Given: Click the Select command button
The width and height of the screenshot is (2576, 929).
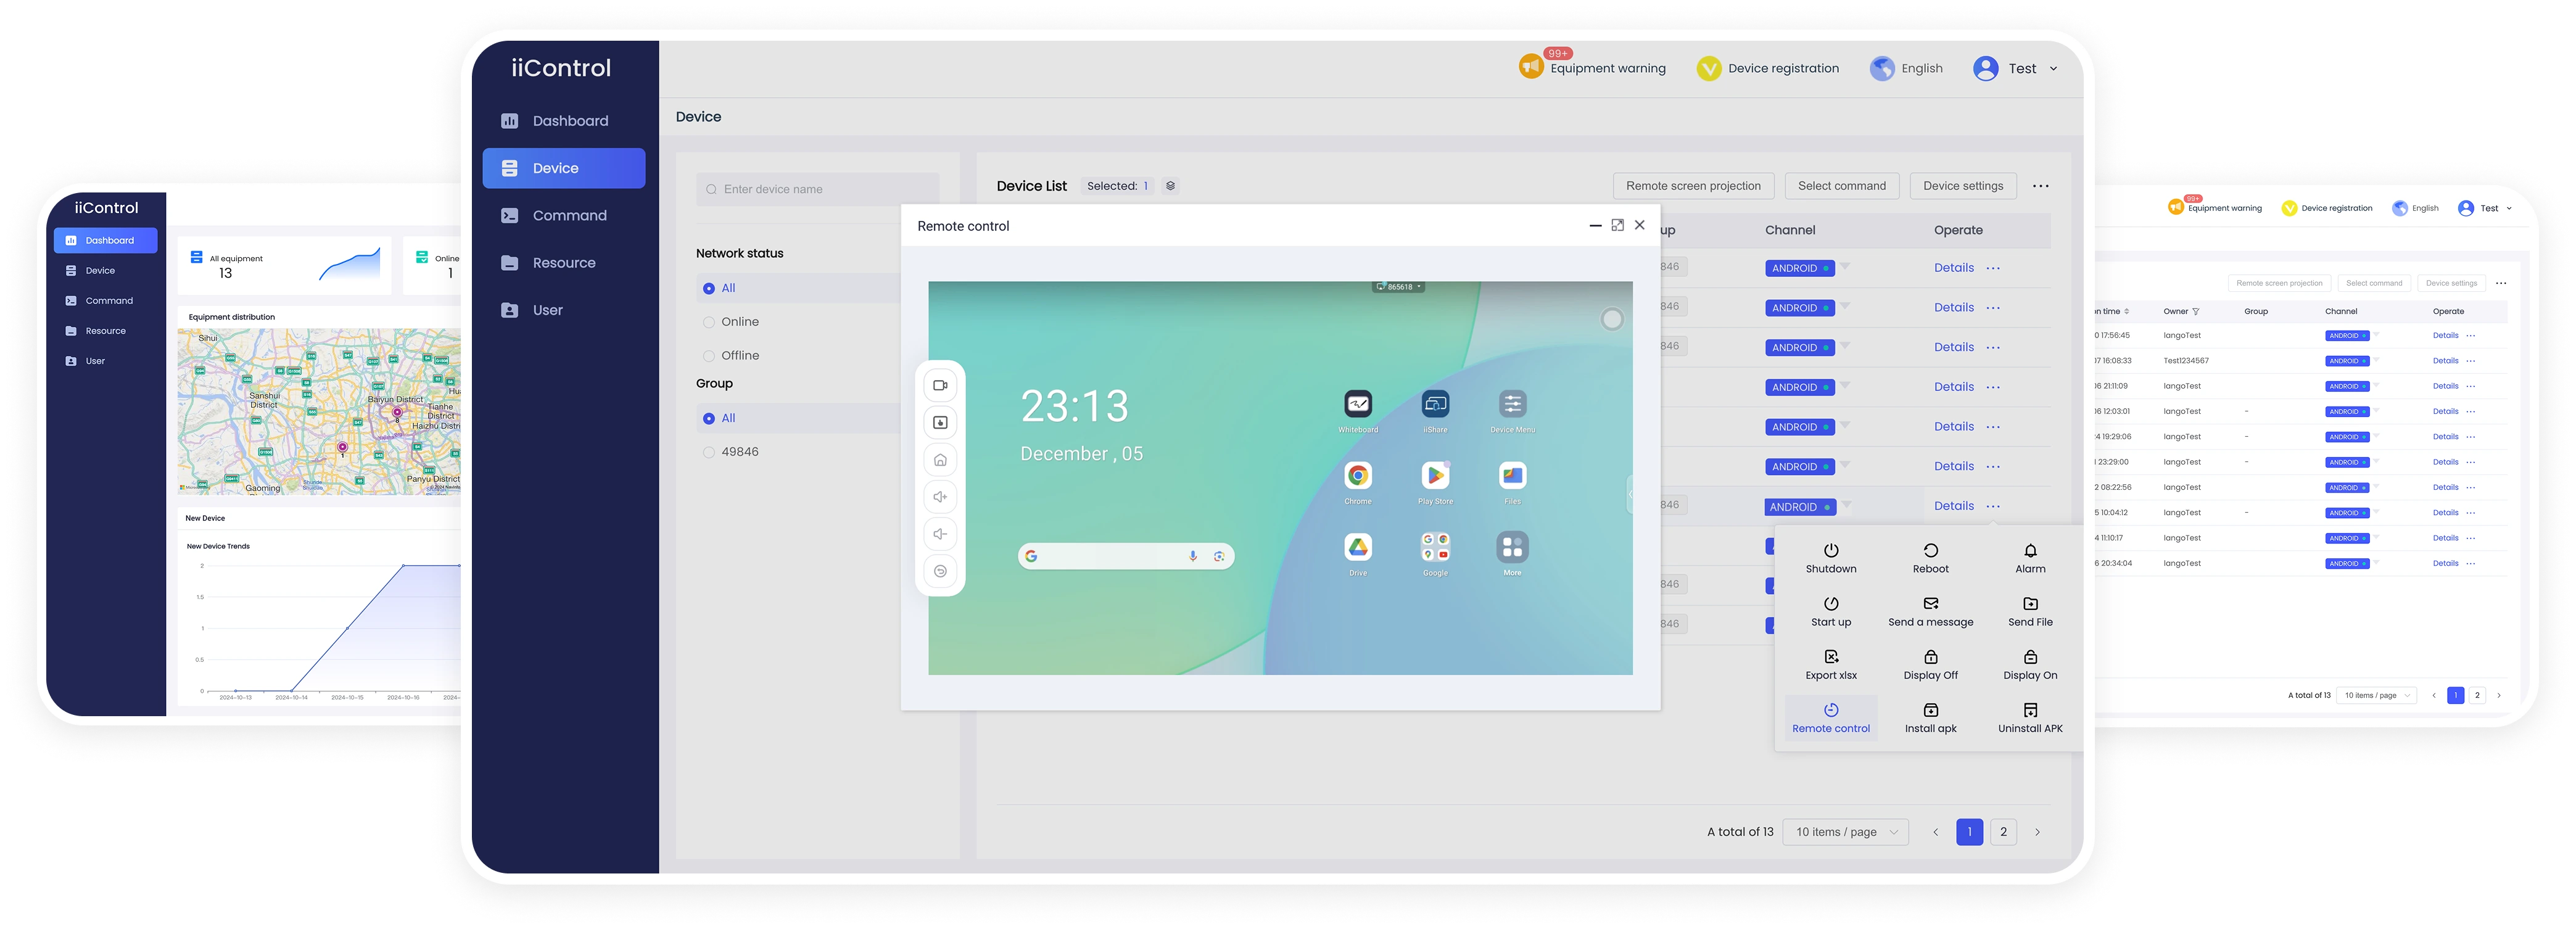Looking at the screenshot, I should pyautogui.click(x=1842, y=184).
